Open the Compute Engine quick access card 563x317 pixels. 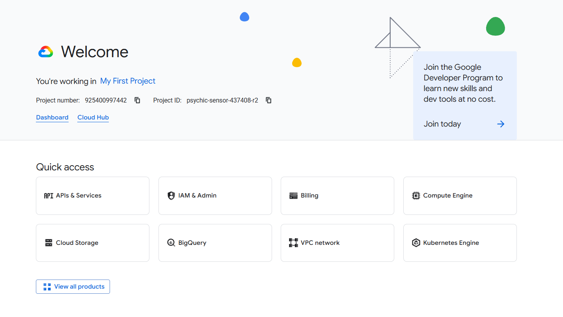[460, 196]
